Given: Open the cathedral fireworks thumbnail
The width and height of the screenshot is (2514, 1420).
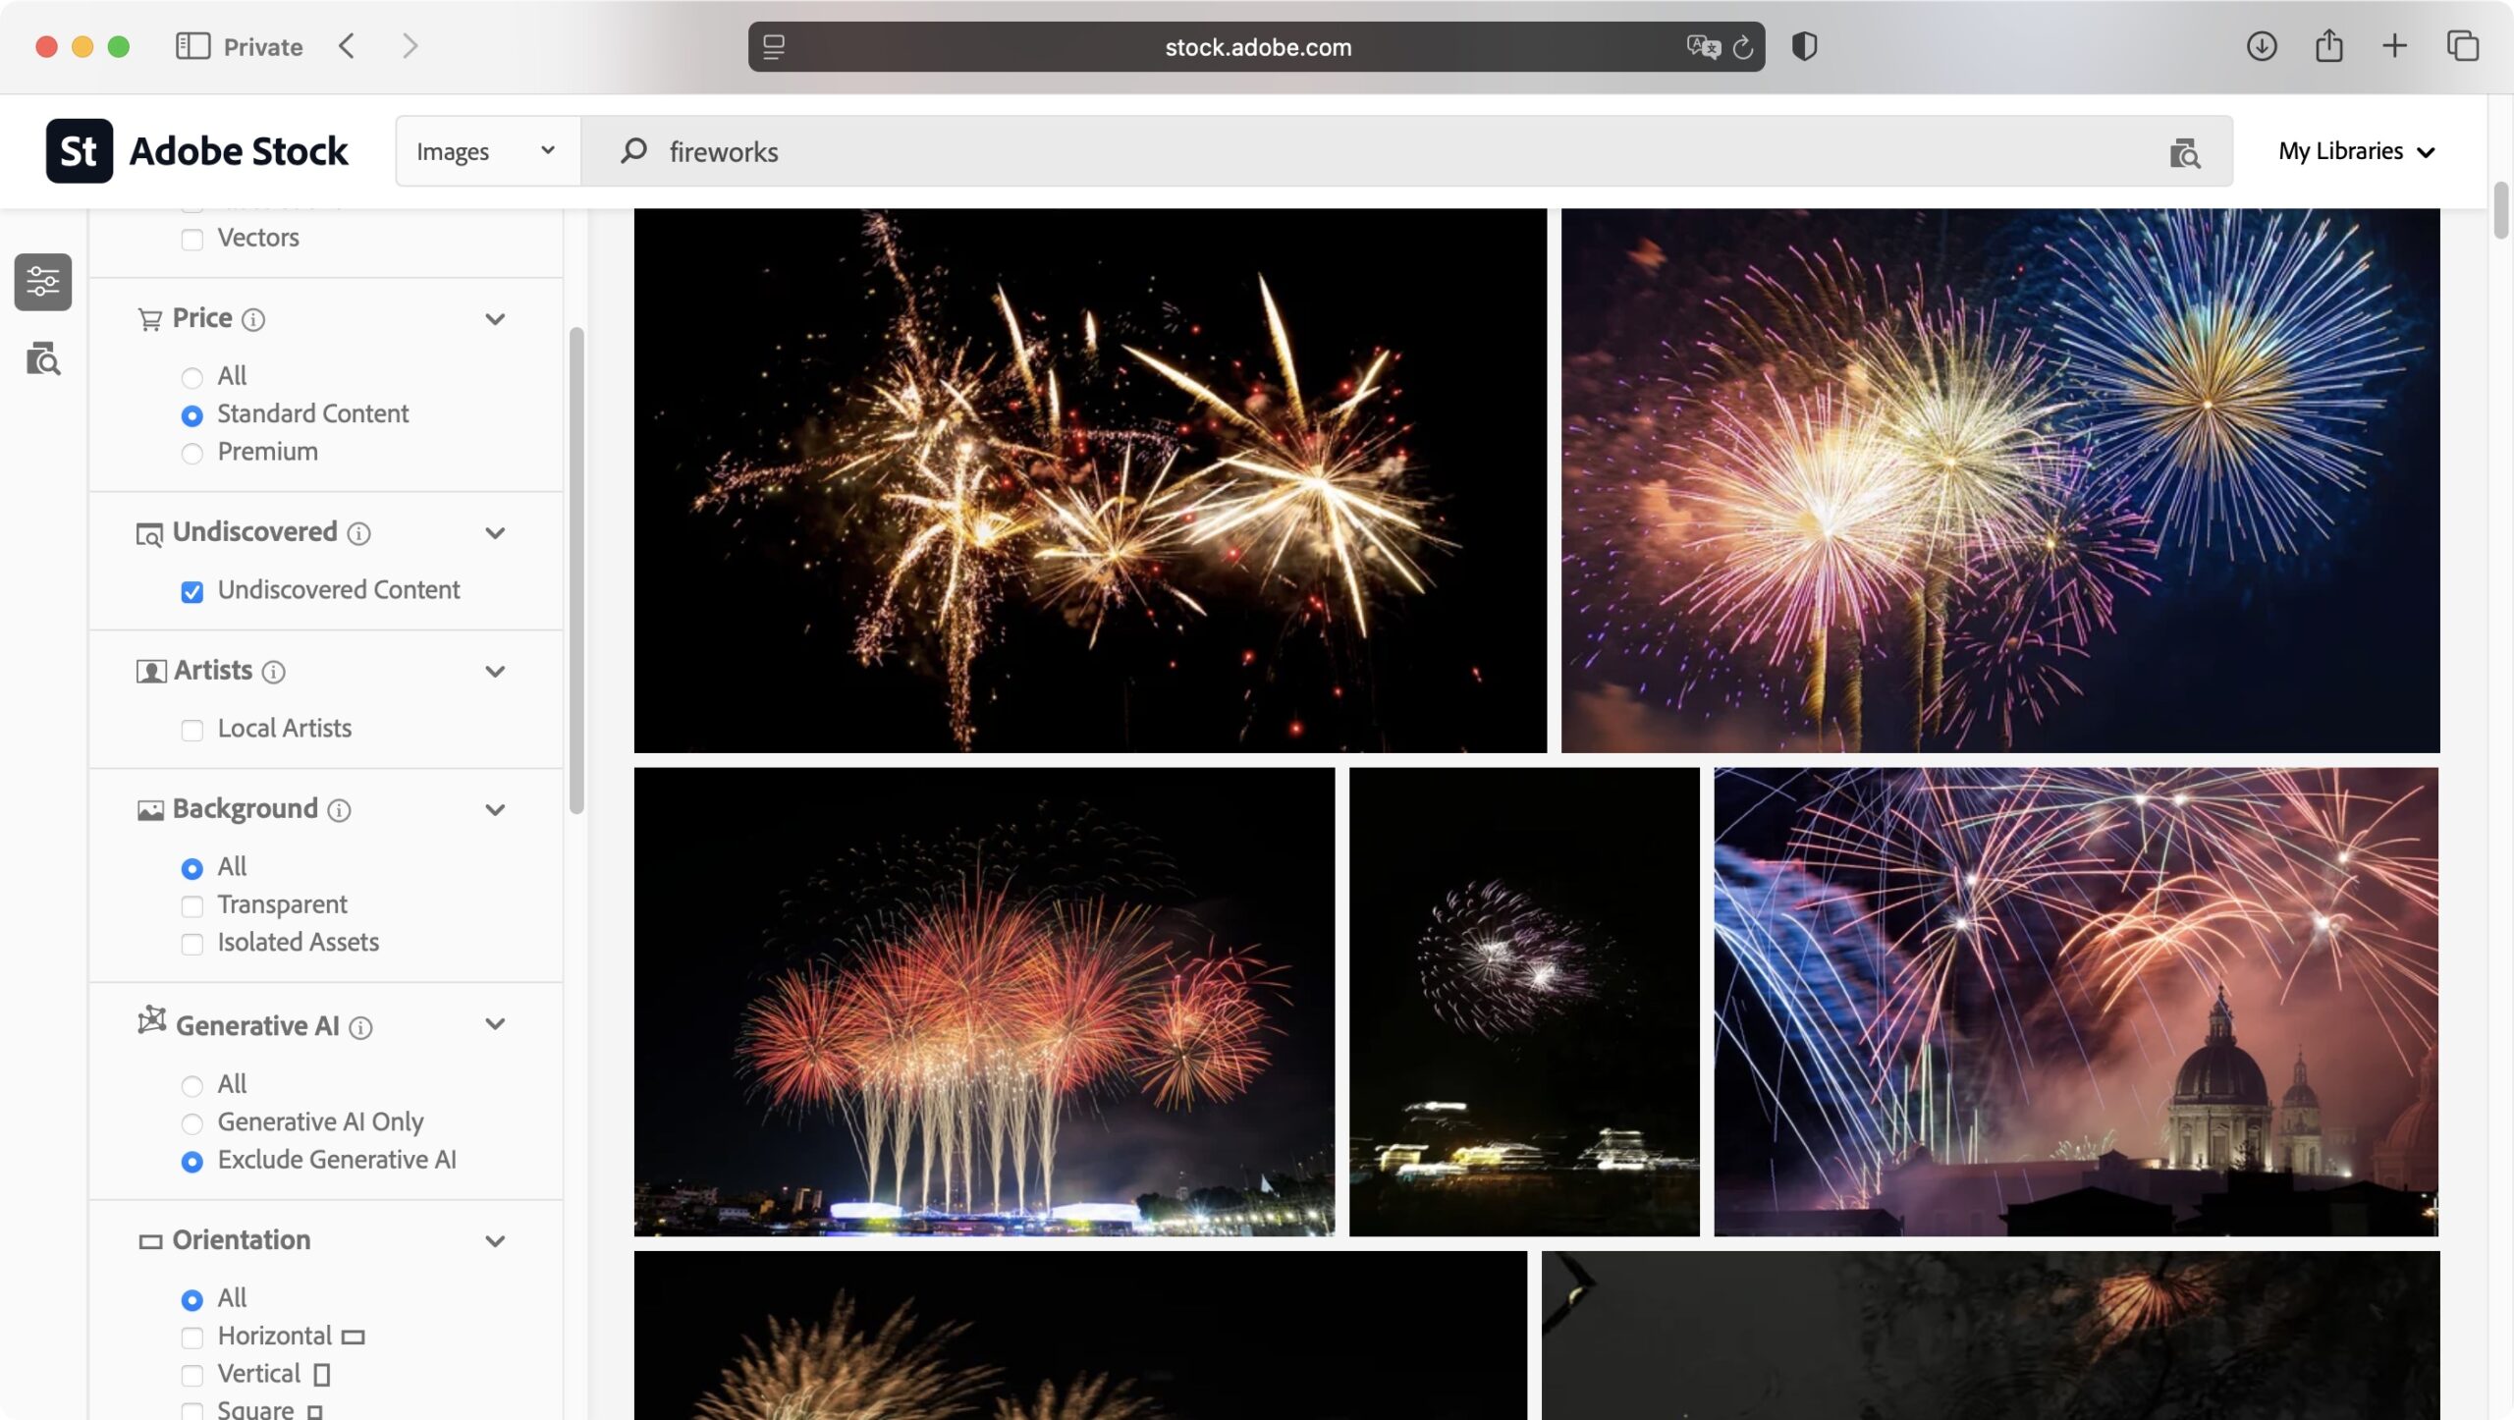Looking at the screenshot, I should tap(2075, 1002).
